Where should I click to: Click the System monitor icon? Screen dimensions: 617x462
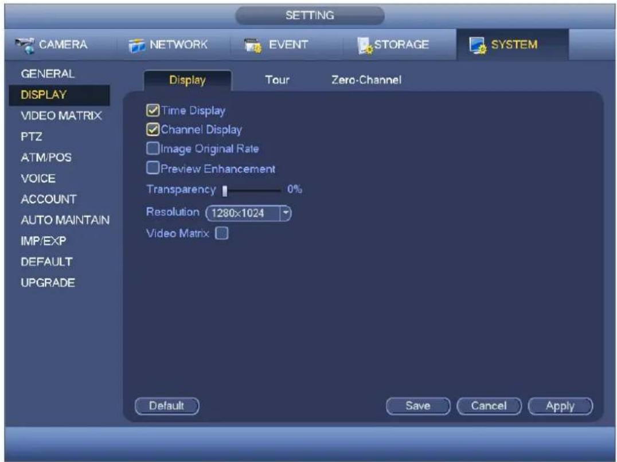(478, 46)
